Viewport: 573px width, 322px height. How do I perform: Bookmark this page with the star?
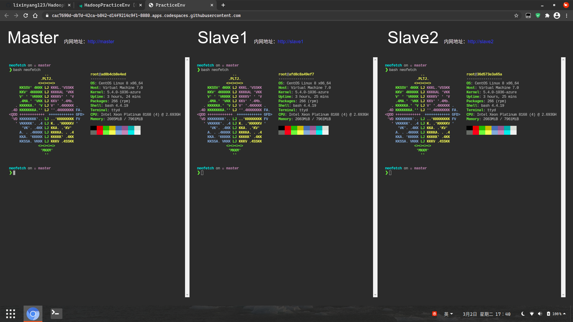pos(516,16)
